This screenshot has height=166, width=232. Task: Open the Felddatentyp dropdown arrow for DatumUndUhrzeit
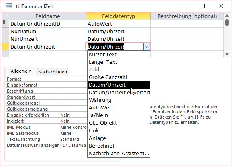click(x=147, y=47)
